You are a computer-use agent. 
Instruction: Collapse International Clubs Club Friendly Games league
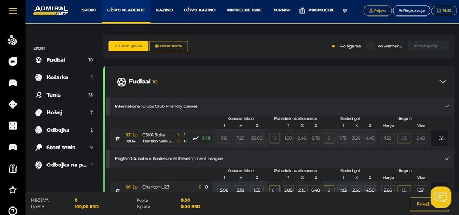pyautogui.click(x=446, y=106)
